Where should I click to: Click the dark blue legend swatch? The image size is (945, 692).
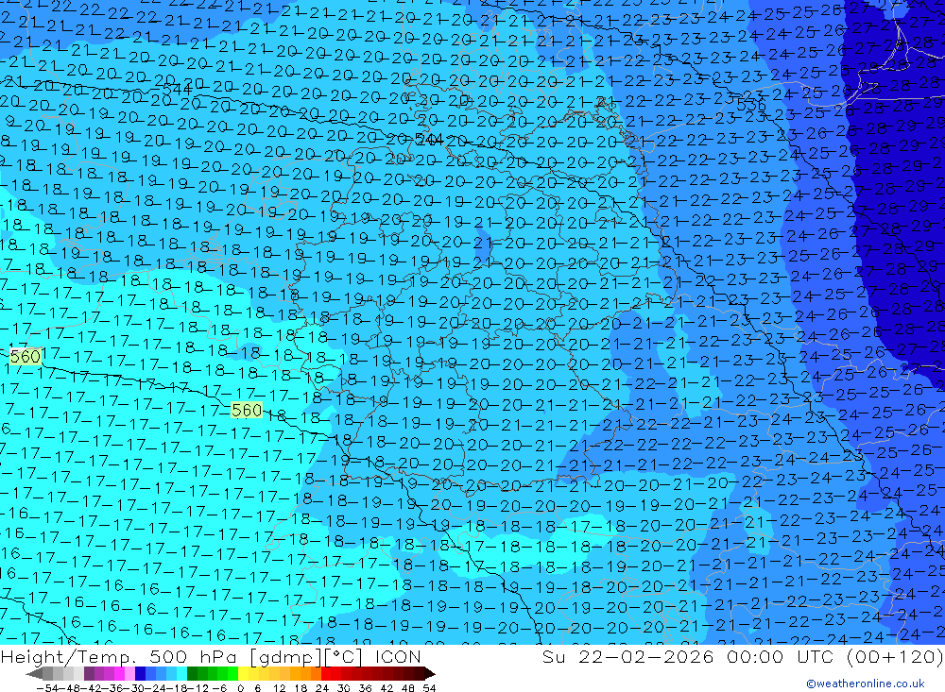coord(140,673)
